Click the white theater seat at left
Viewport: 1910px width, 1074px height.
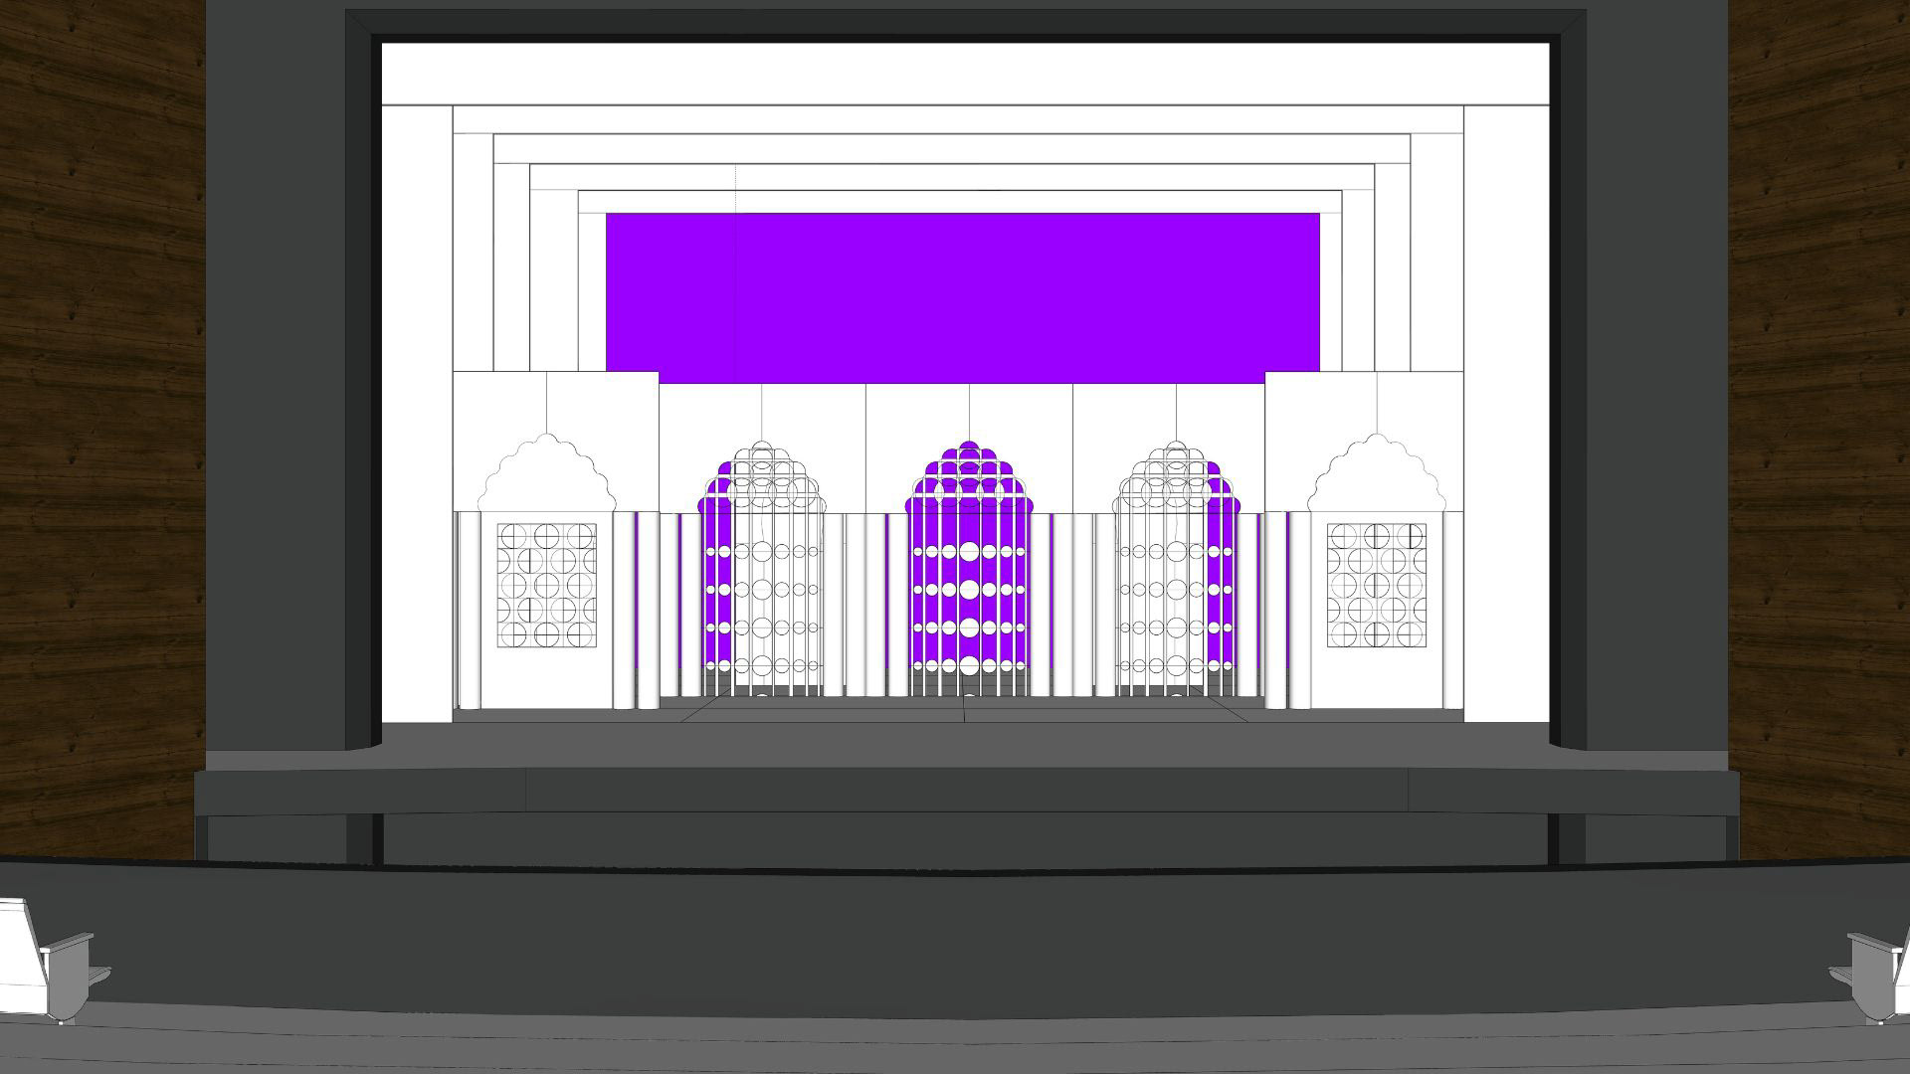pyautogui.click(x=50, y=961)
